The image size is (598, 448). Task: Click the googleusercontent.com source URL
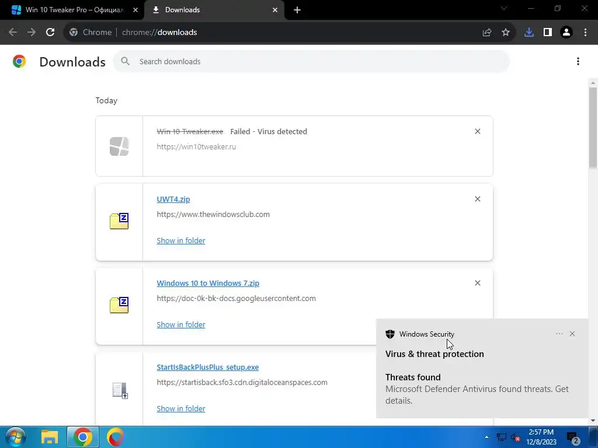pyautogui.click(x=236, y=298)
